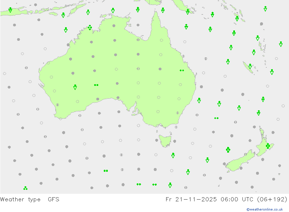
Task: Click the green double-dot rain symbol in Western Australia
Action: pos(96,85)
